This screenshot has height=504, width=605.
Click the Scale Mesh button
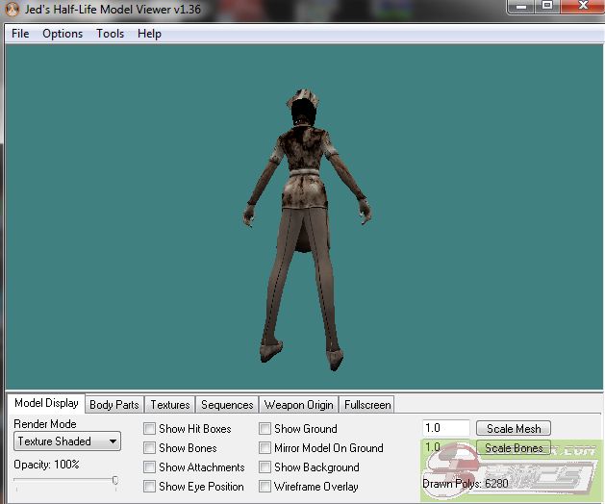pos(514,429)
